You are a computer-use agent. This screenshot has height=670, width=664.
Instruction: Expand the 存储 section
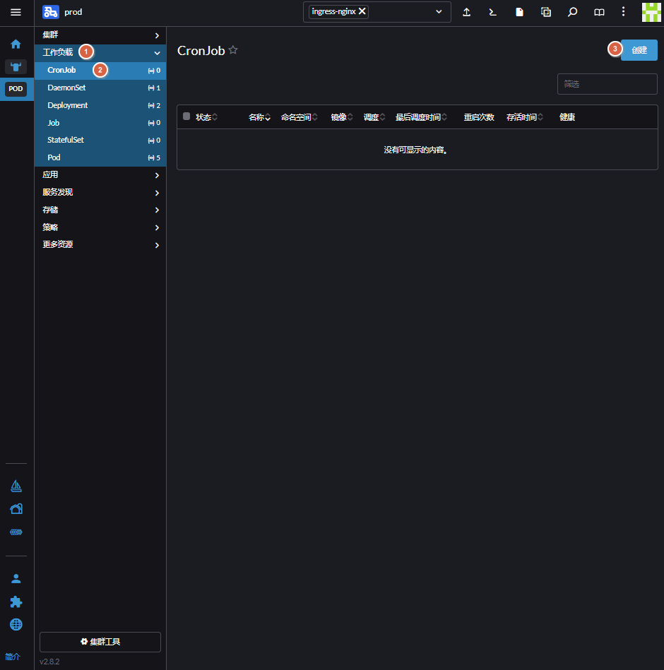click(100, 210)
